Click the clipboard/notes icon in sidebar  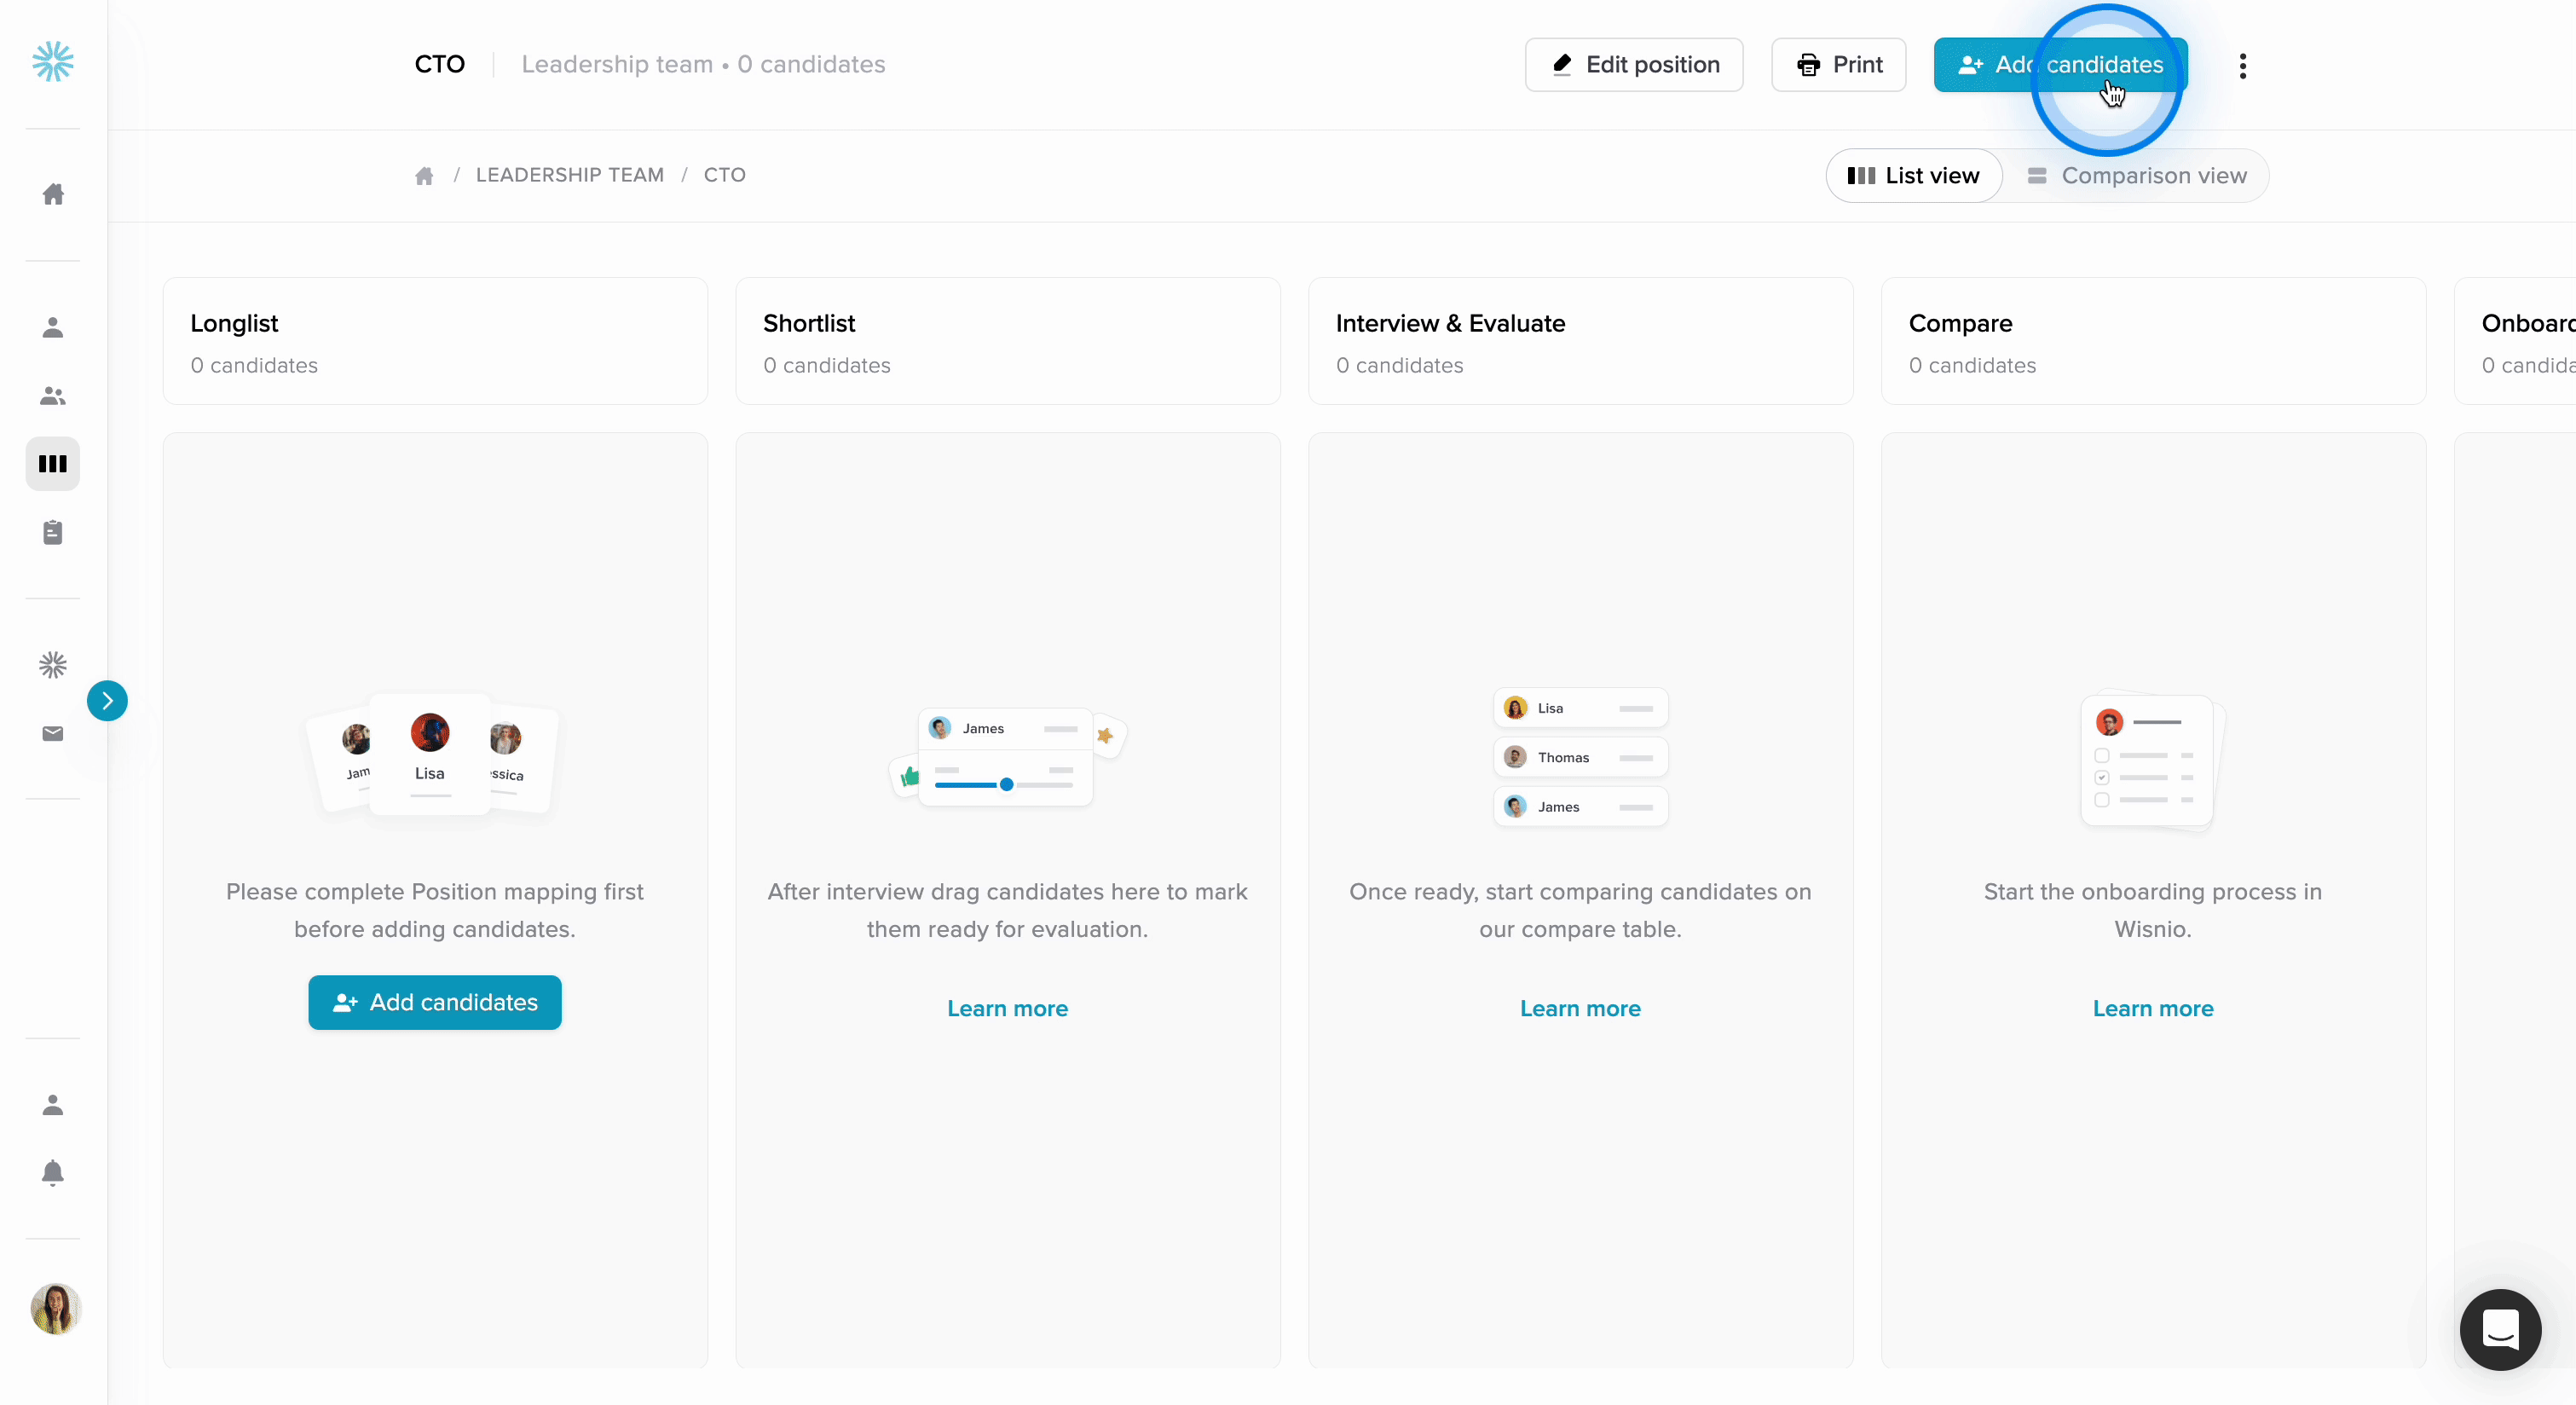[54, 531]
